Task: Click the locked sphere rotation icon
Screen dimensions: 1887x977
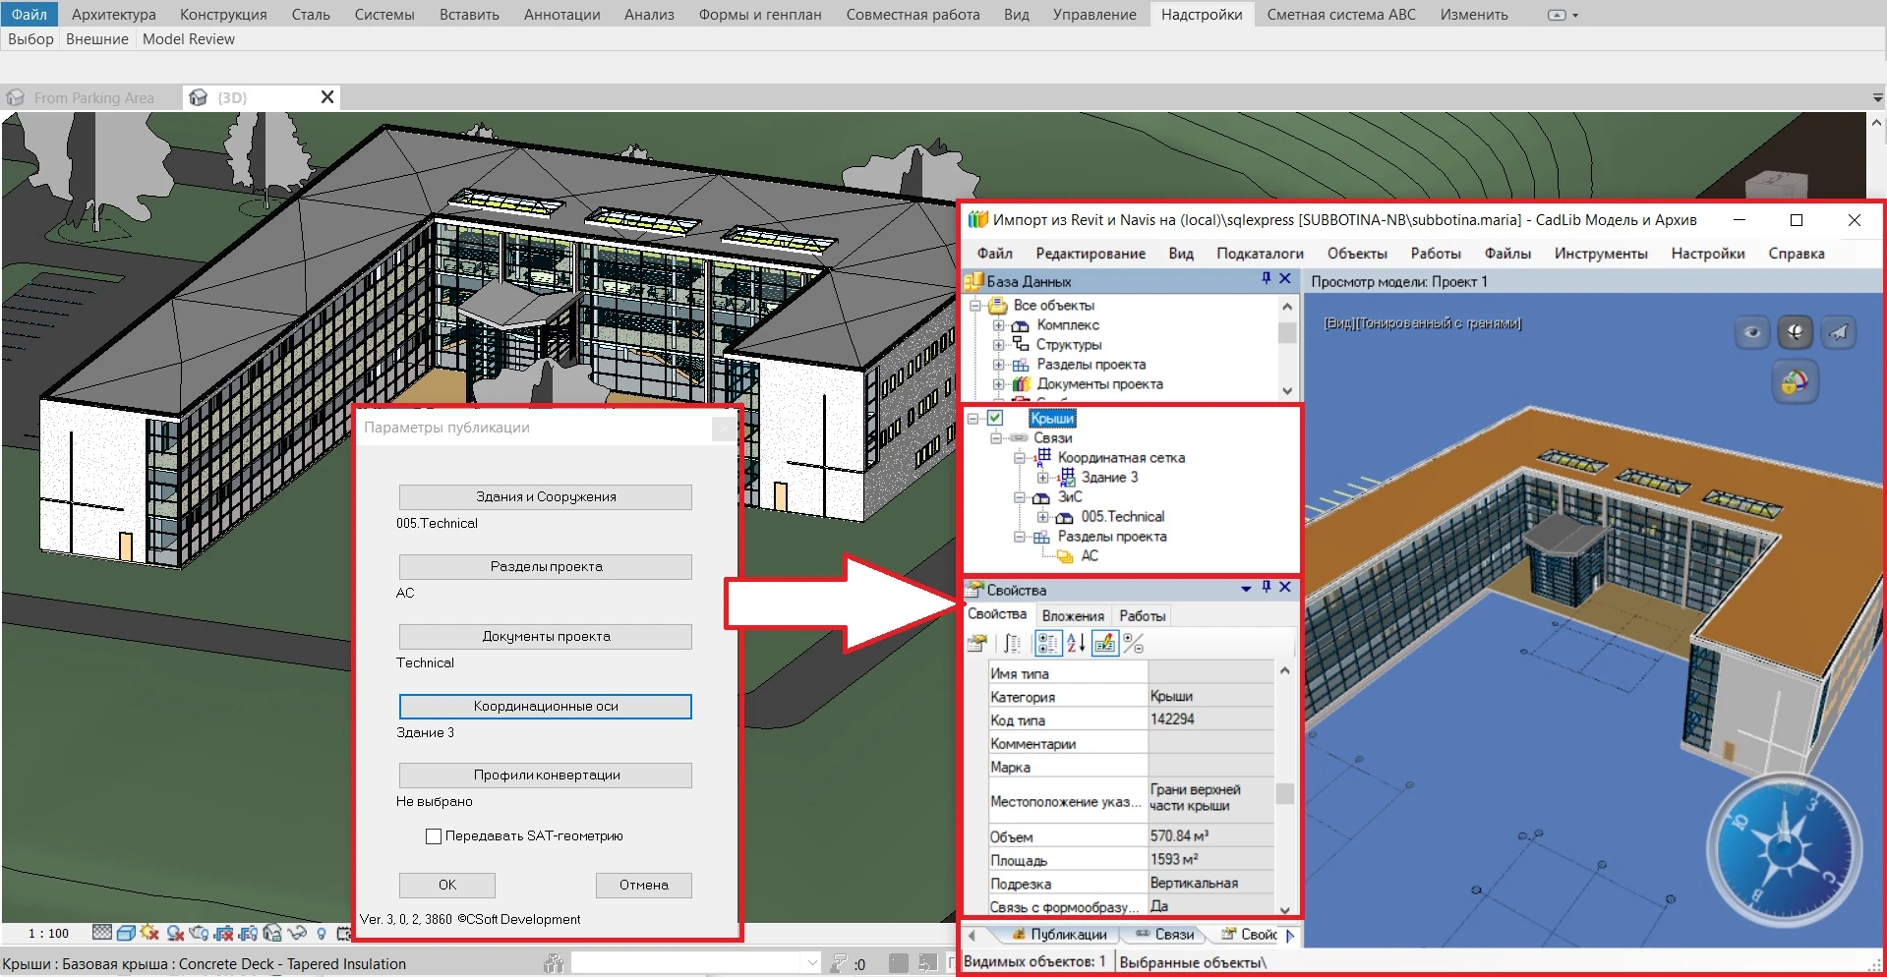Action: [x=1795, y=381]
